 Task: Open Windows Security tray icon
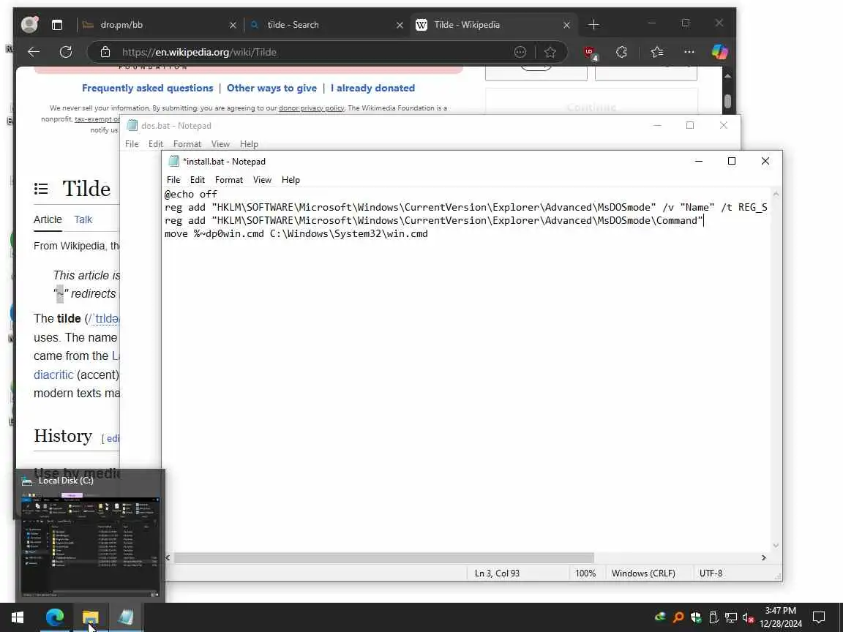(x=696, y=617)
